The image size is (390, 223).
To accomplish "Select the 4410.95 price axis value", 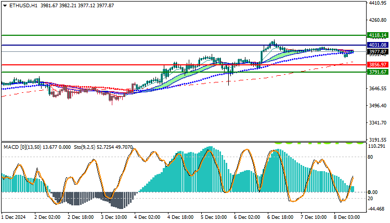I will (378, 3).
